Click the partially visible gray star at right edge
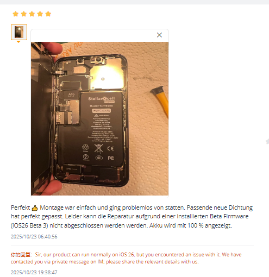The image size is (269, 277). (x=267, y=142)
